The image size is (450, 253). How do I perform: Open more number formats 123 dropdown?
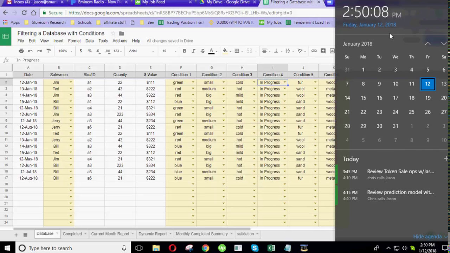click(x=117, y=51)
